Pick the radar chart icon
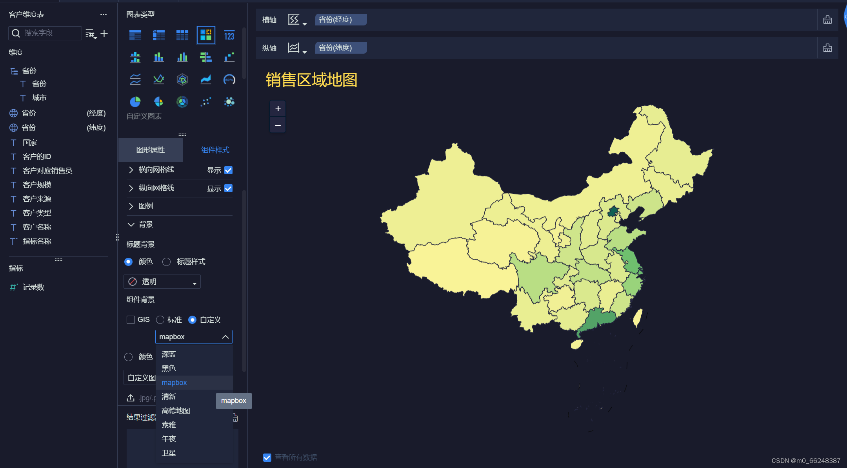 (x=182, y=80)
